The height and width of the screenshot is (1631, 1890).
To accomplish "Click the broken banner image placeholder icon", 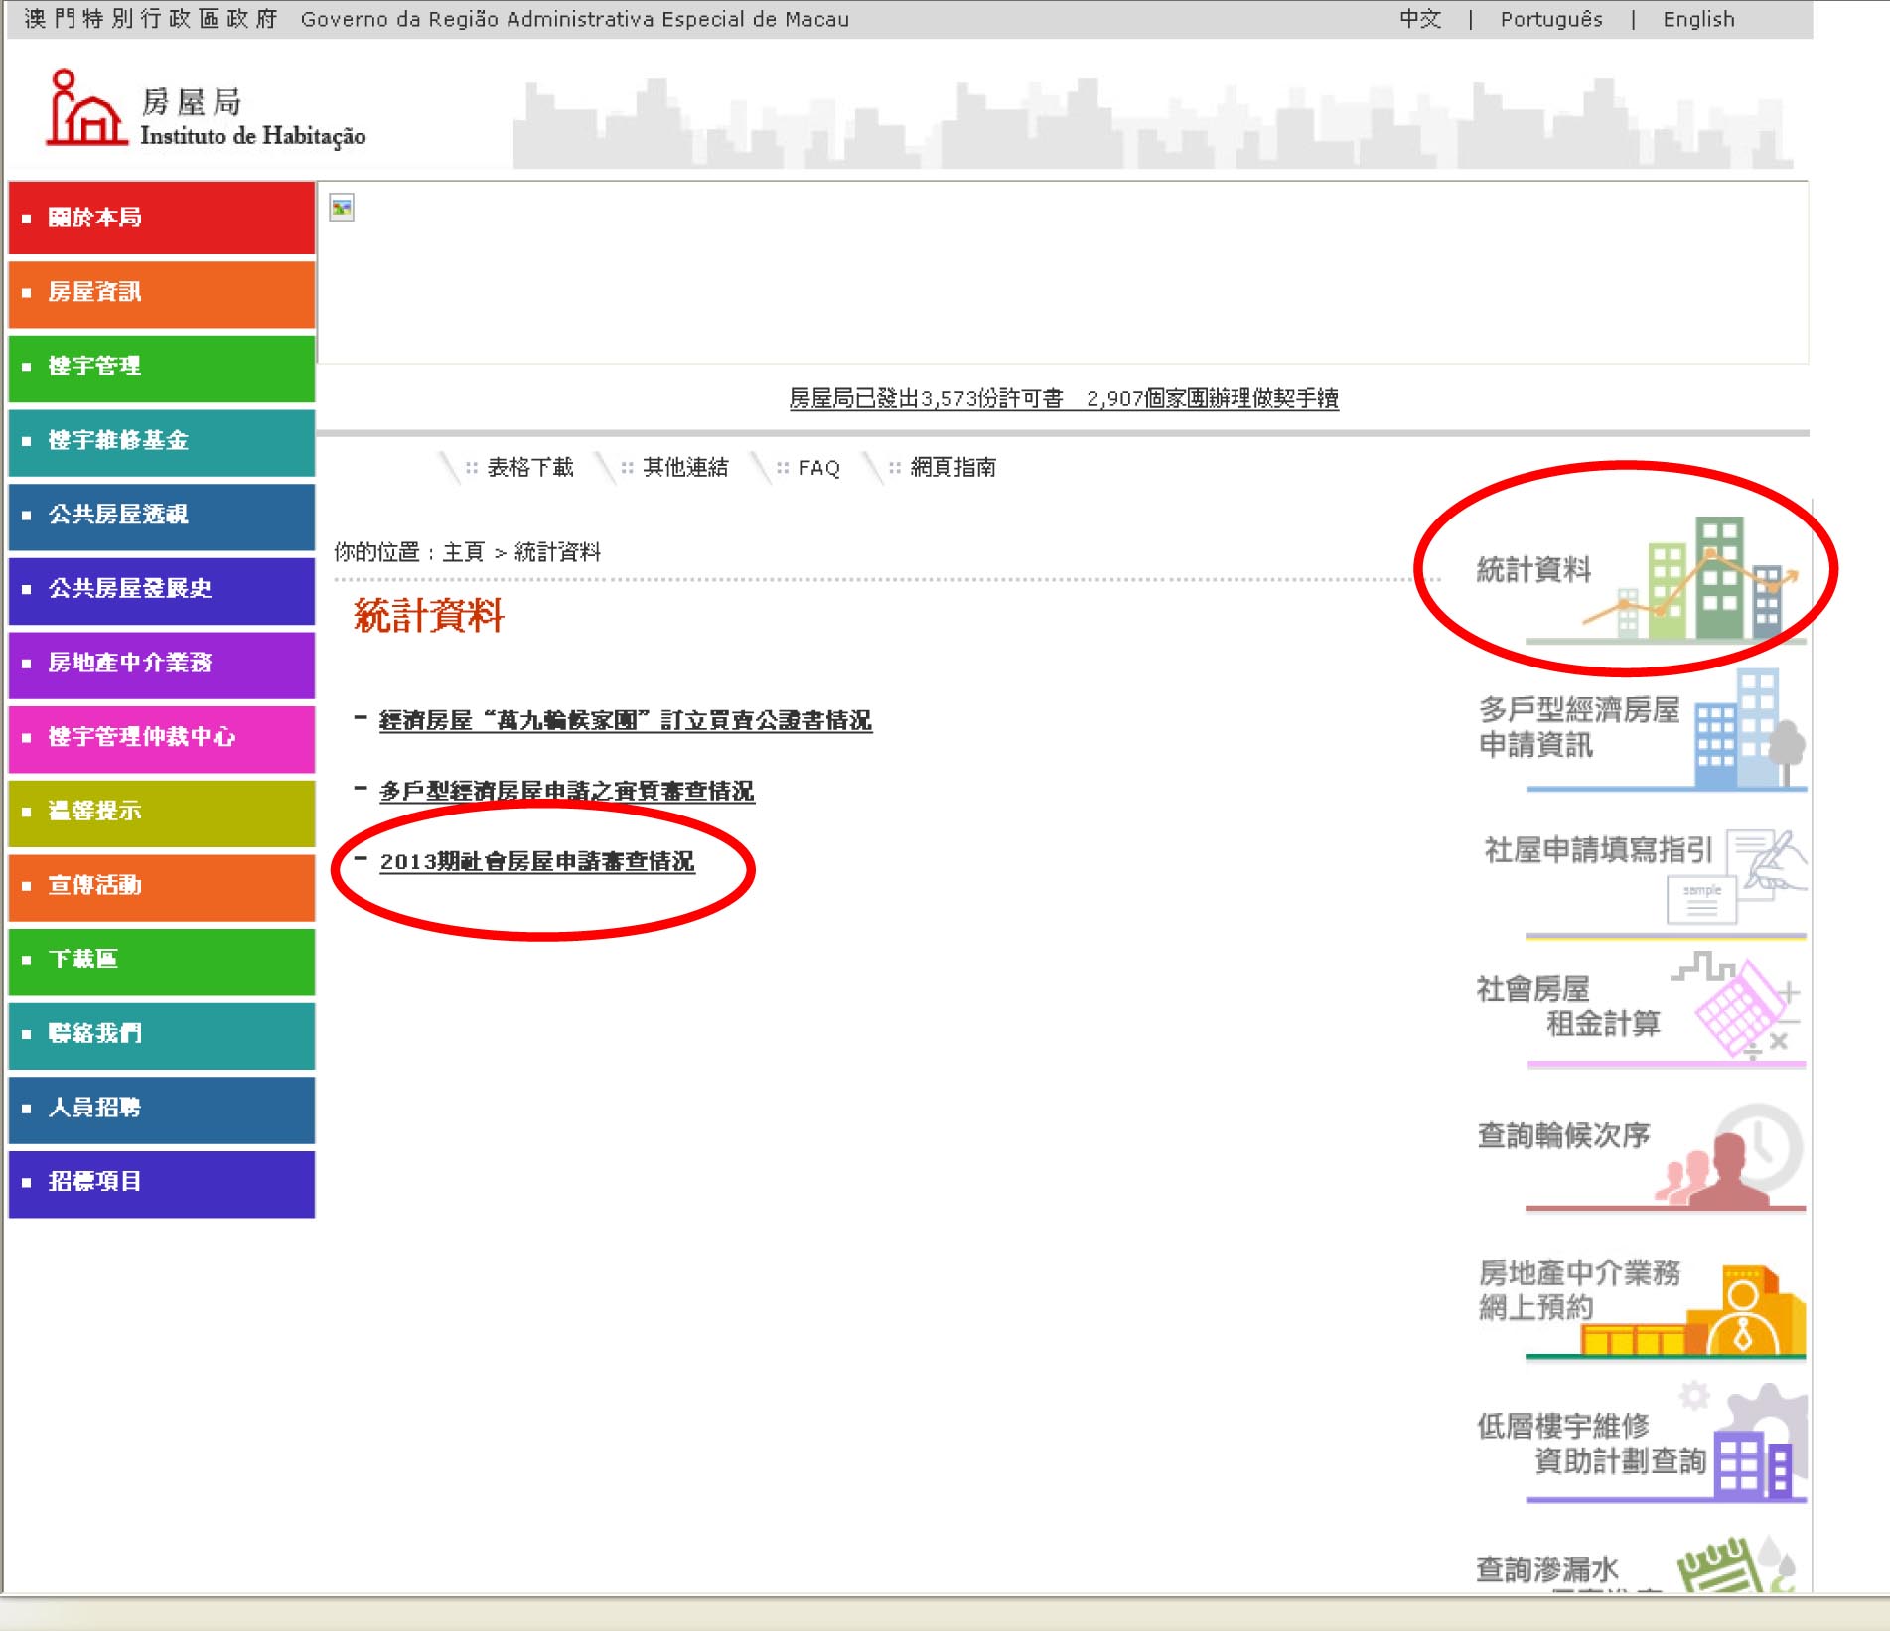I will 342,208.
